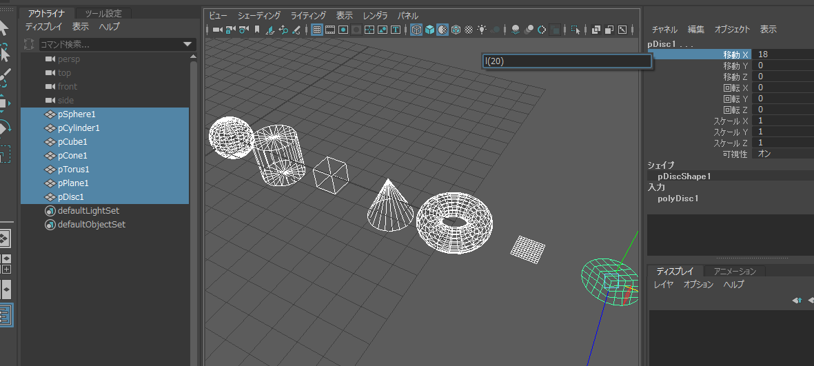Click the Bookmarks icon in viewport toolbar
This screenshot has height=366, width=814.
click(257, 30)
